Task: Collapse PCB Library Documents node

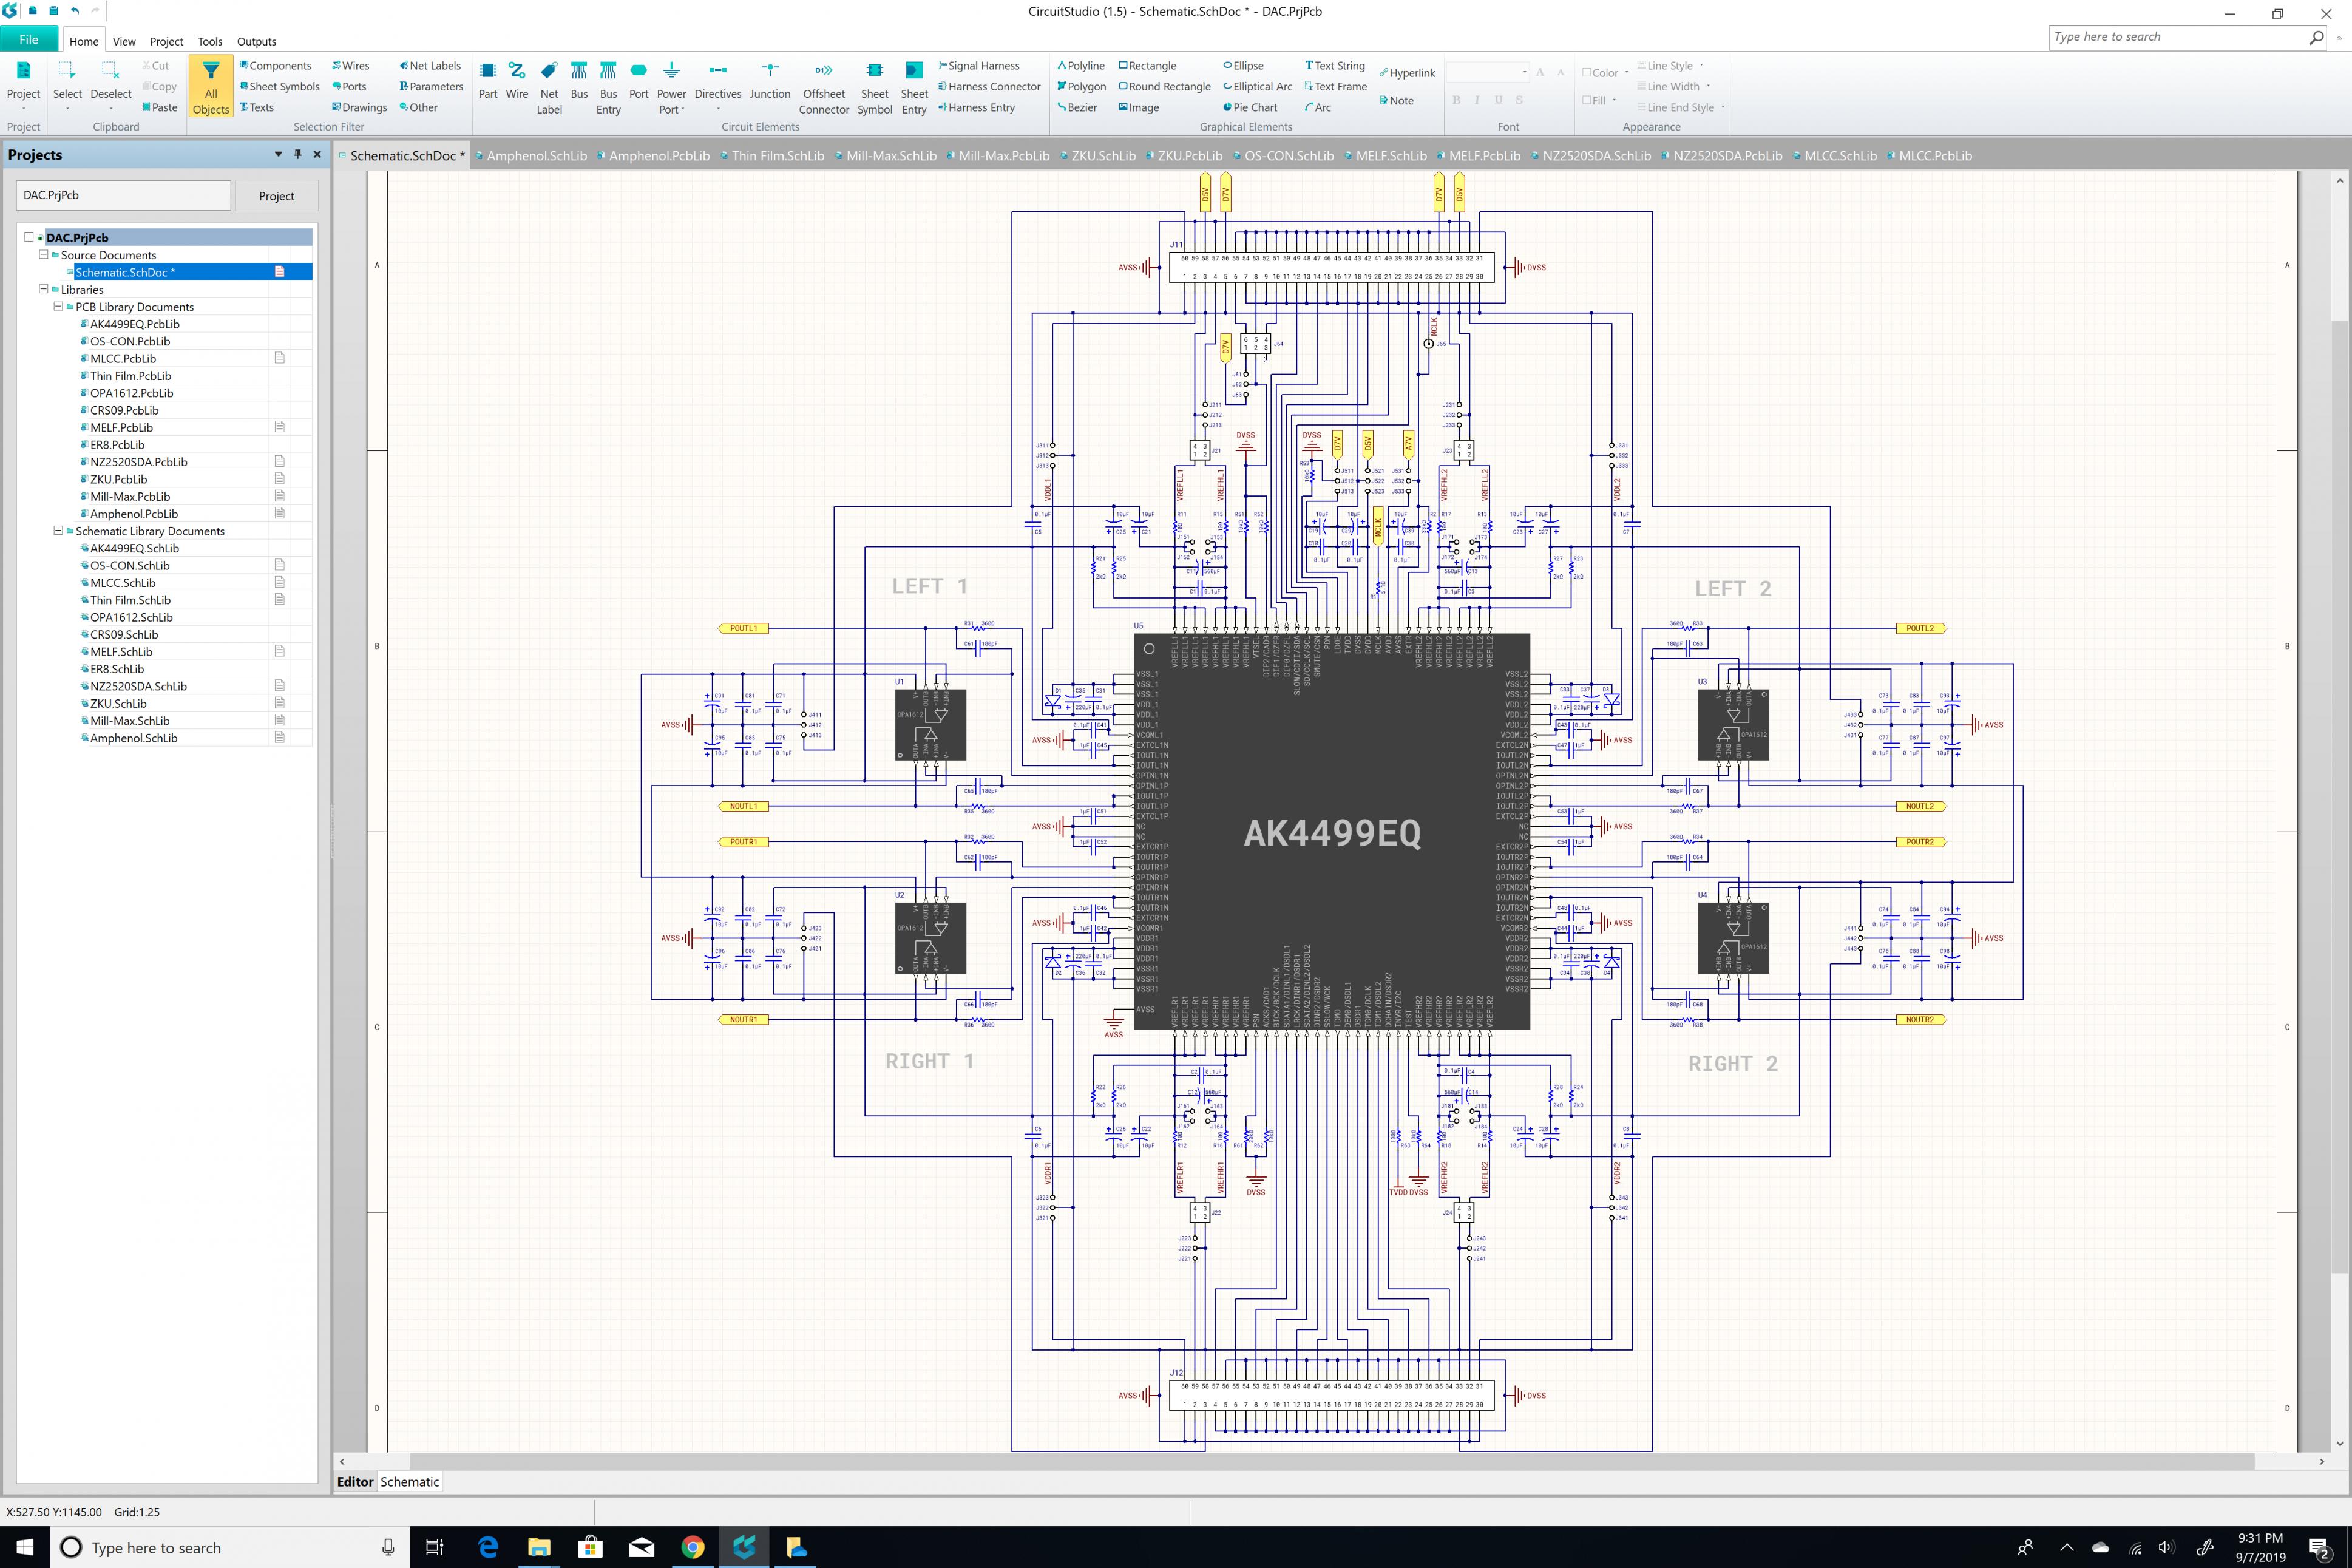Action: (x=58, y=306)
